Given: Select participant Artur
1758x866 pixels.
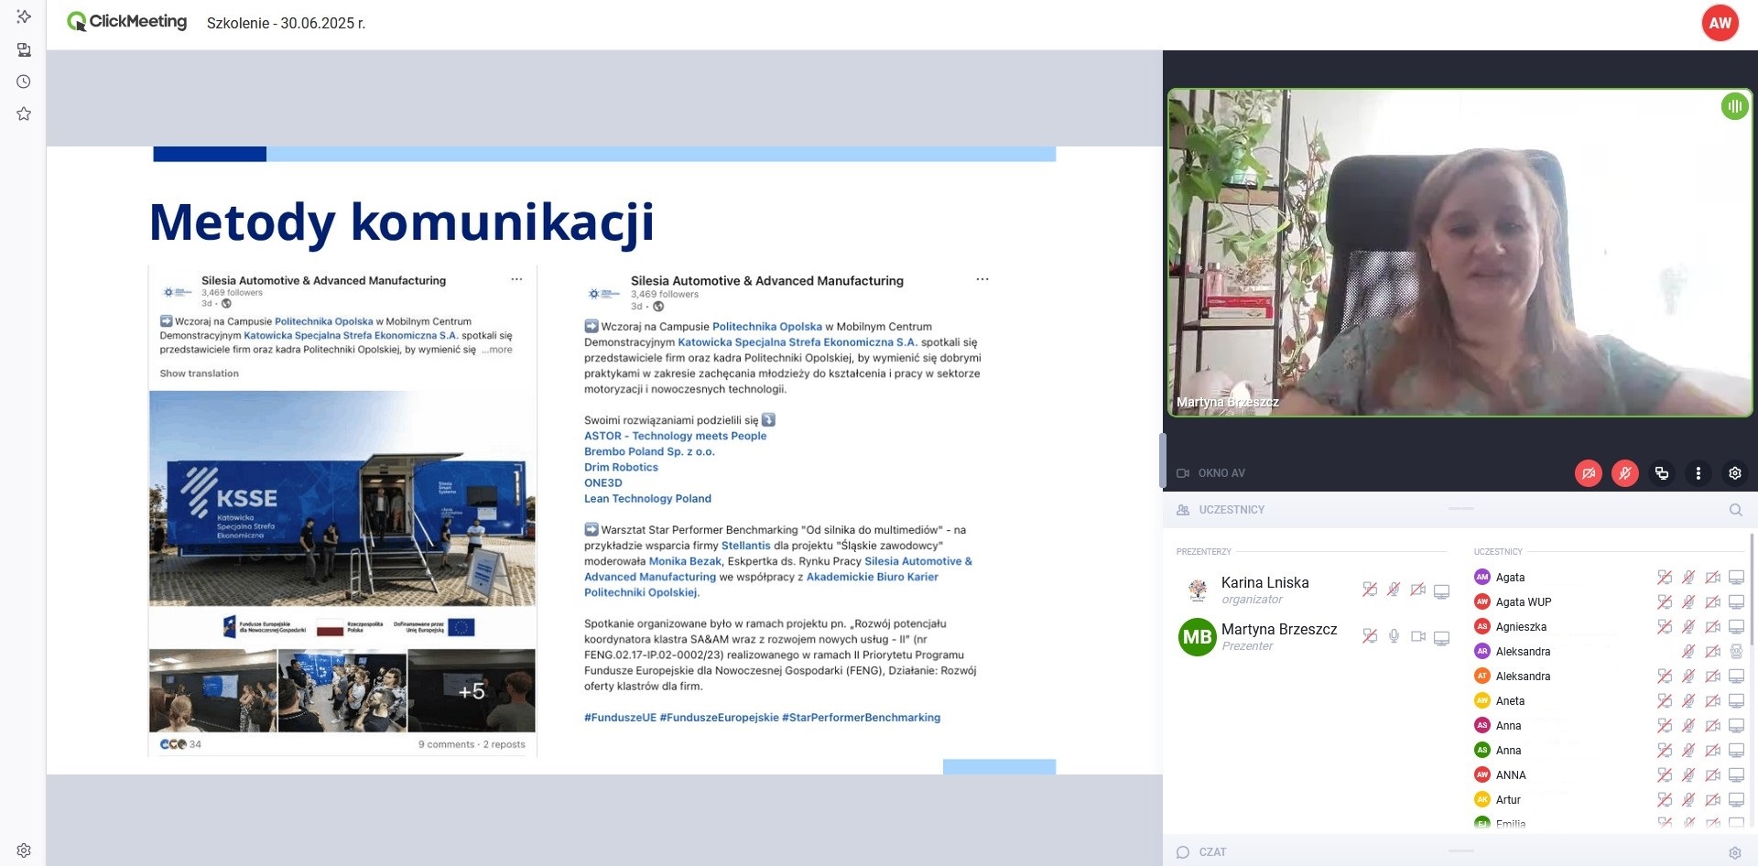Looking at the screenshot, I should coord(1508,800).
